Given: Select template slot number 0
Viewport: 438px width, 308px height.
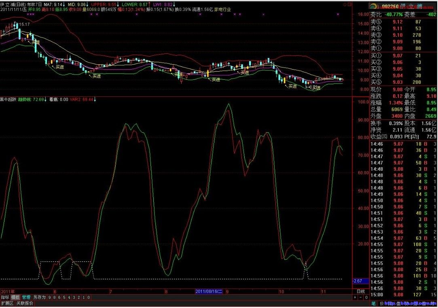Looking at the screenshot, I should pos(89,297).
